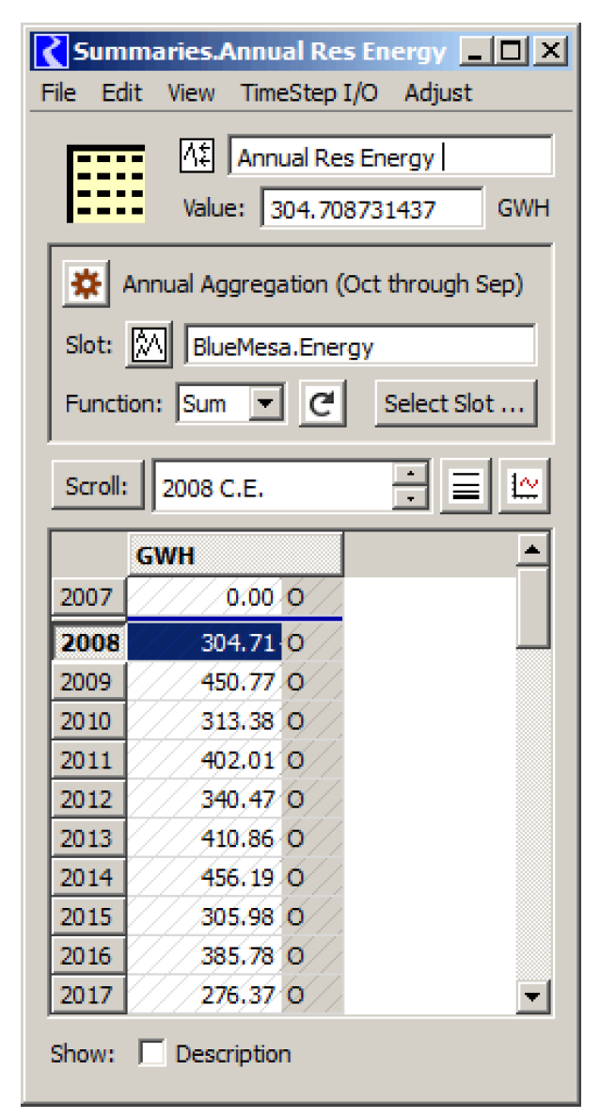Image resolution: width=600 pixels, height=1119 pixels.
Task: Click the slot type icon next to the name field
Action: pyautogui.click(x=197, y=156)
